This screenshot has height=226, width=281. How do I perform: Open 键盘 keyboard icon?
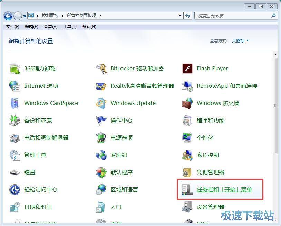[15, 172]
